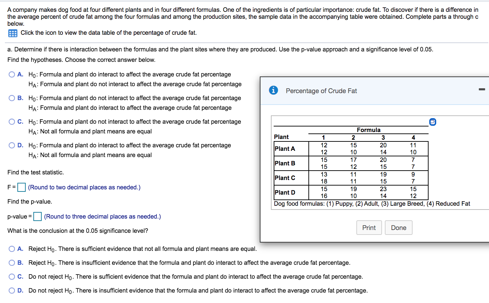Select hypothesis option D
Viewport: 489px width, 303px height.
click(12, 145)
